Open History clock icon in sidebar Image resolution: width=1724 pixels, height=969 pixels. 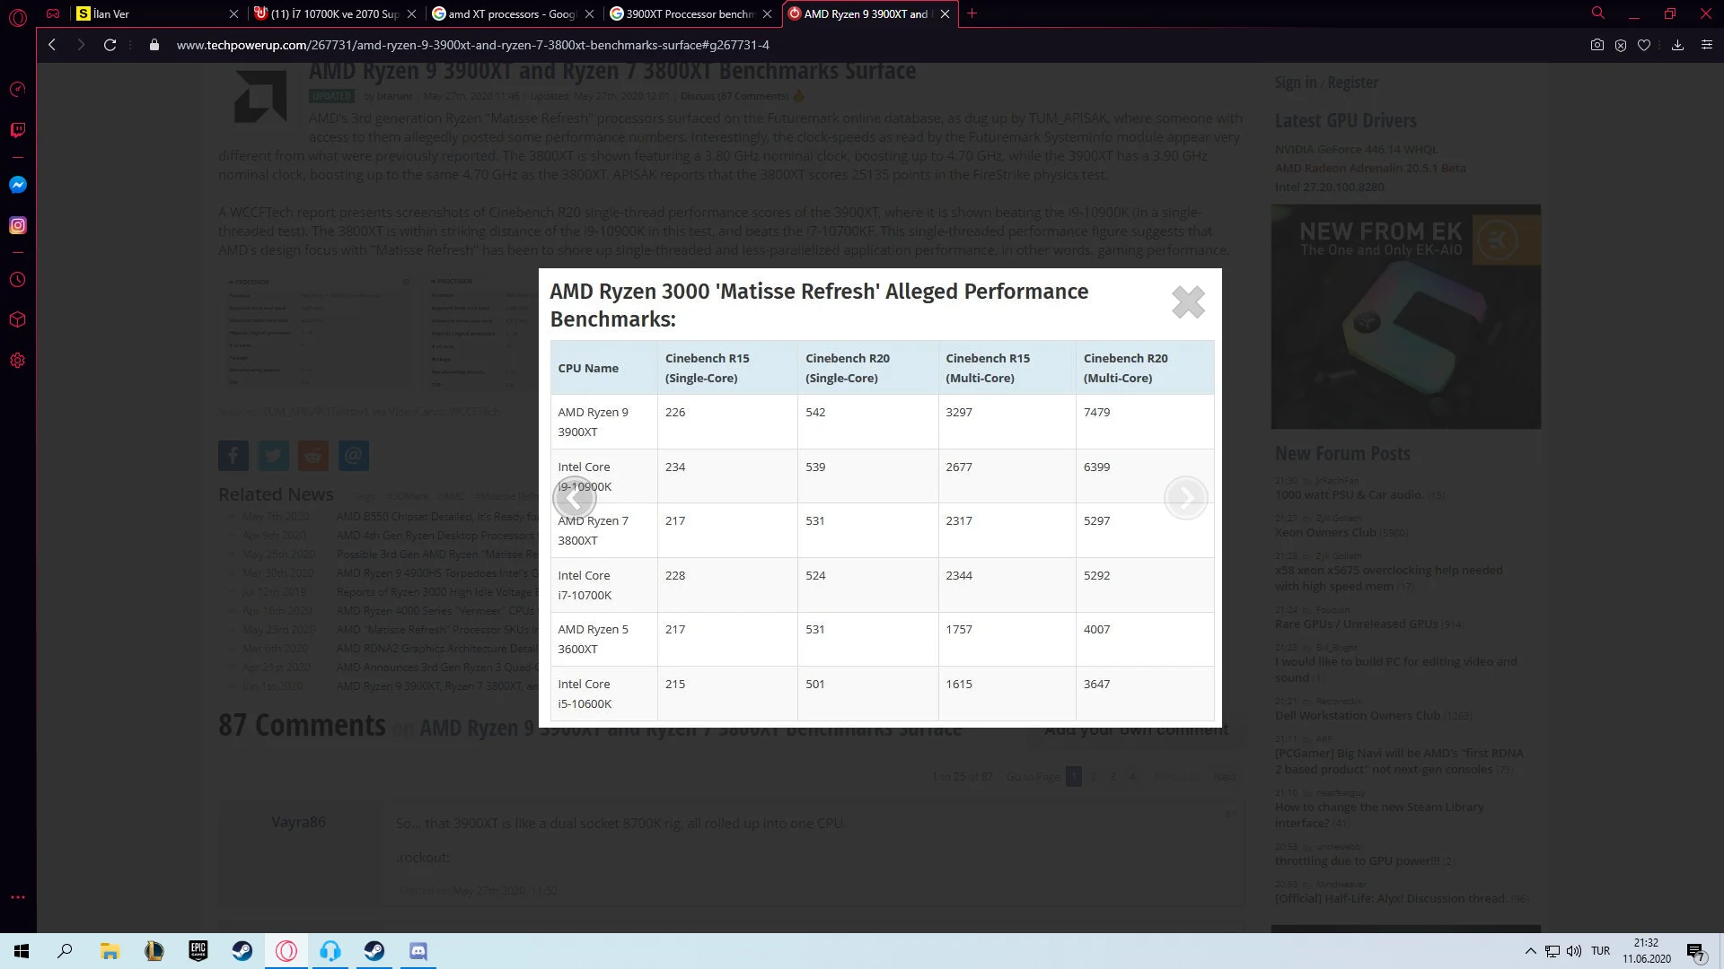pyautogui.click(x=18, y=280)
